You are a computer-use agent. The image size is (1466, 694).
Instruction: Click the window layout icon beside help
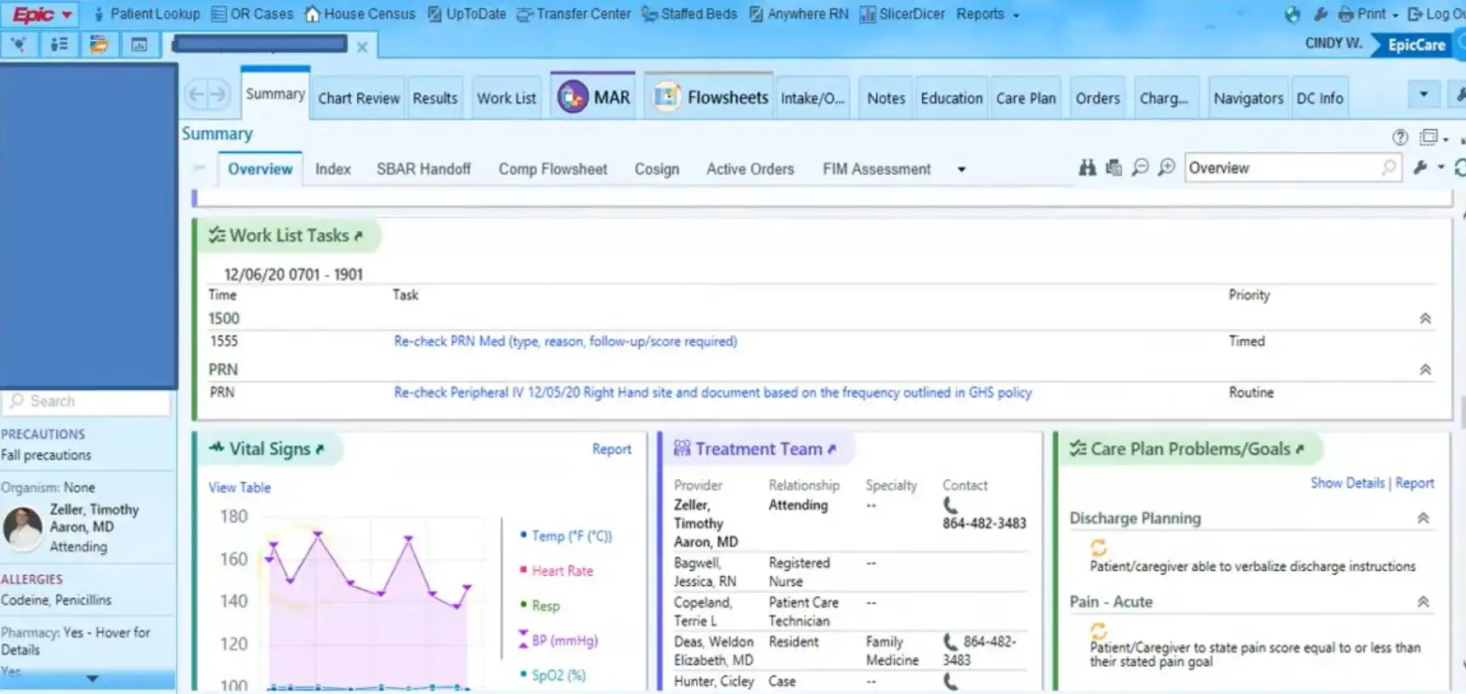(x=1430, y=138)
